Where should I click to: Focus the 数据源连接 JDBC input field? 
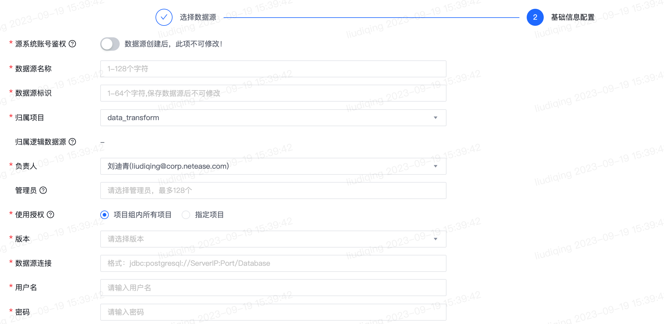[273, 263]
